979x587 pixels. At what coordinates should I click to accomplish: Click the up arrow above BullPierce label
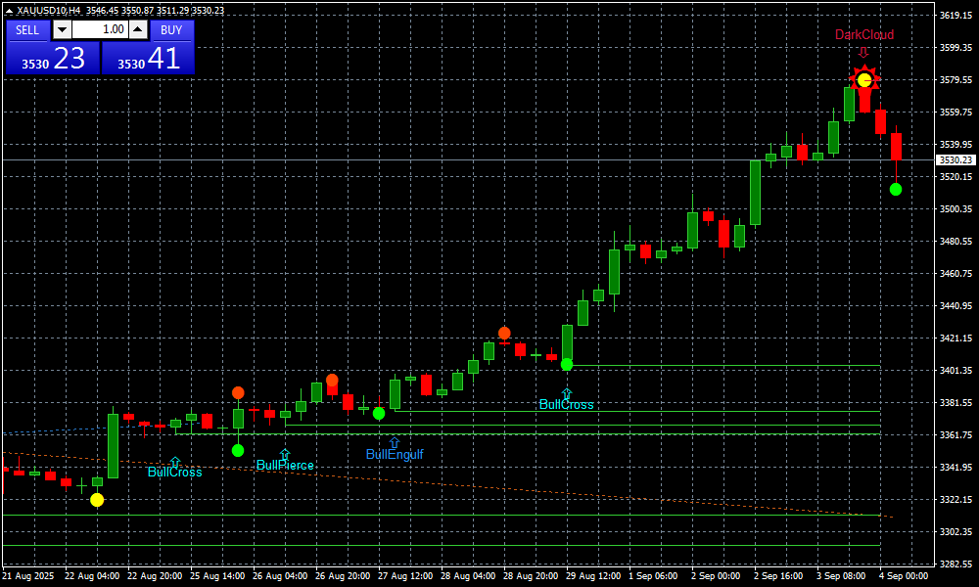click(284, 454)
